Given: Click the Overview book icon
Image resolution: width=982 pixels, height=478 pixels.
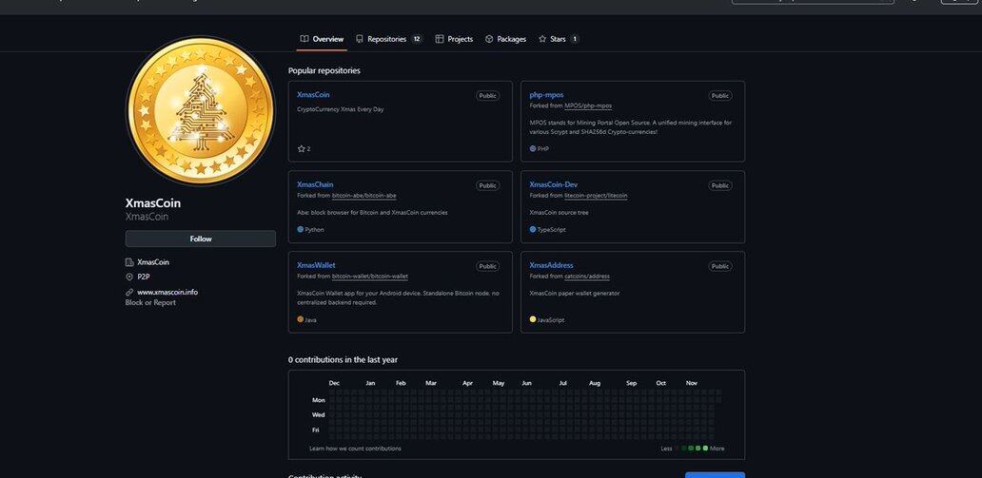Looking at the screenshot, I should click(304, 39).
